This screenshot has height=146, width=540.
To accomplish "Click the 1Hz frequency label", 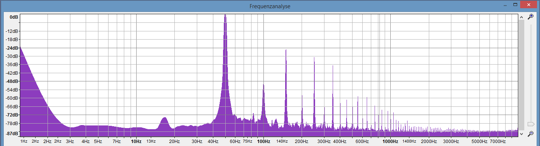I will tap(24, 142).
